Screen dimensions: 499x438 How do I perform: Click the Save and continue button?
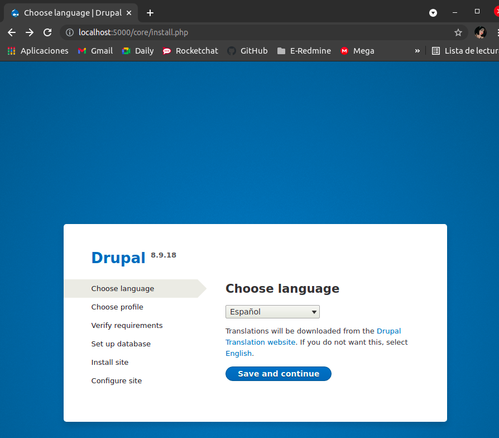279,374
